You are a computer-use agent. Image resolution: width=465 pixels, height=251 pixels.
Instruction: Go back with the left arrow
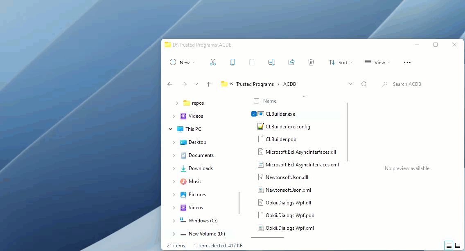pyautogui.click(x=170, y=84)
